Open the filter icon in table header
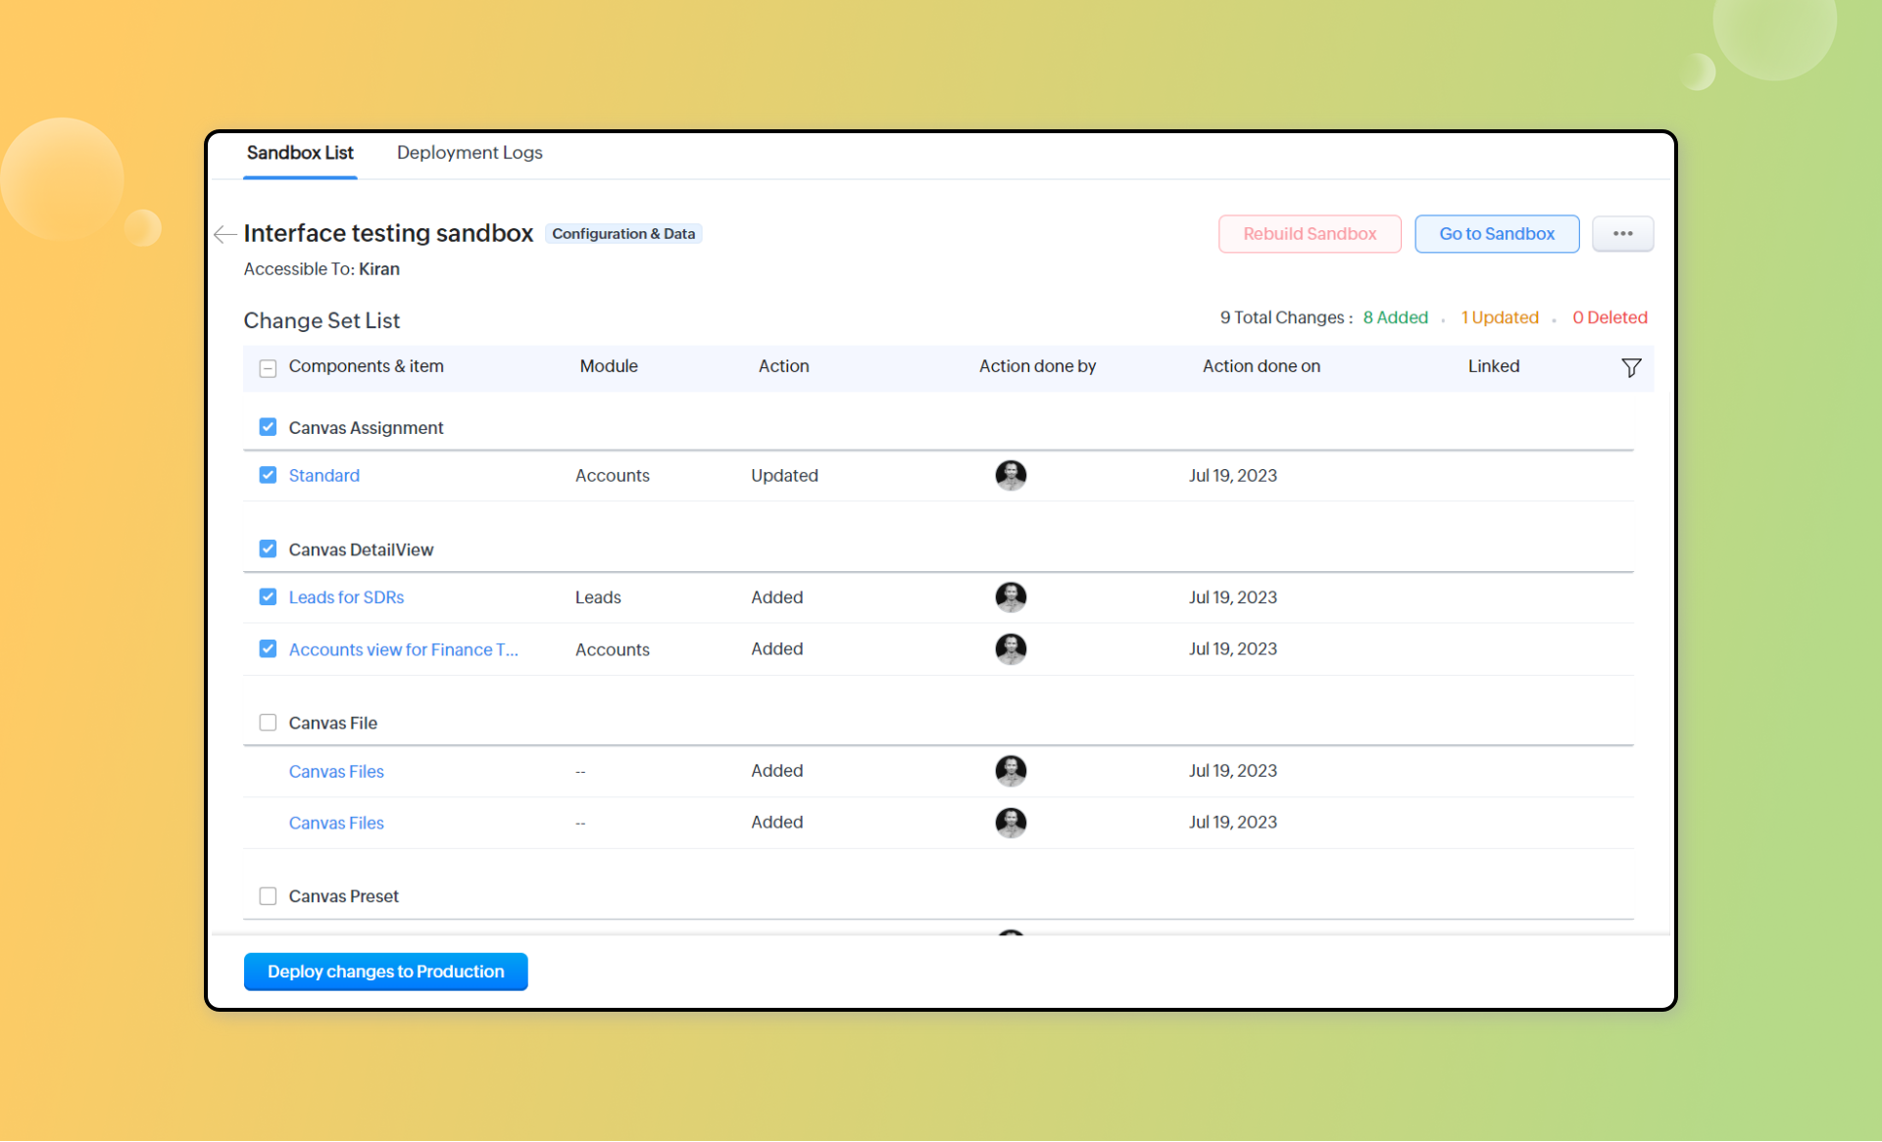The width and height of the screenshot is (1882, 1142). 1630,367
